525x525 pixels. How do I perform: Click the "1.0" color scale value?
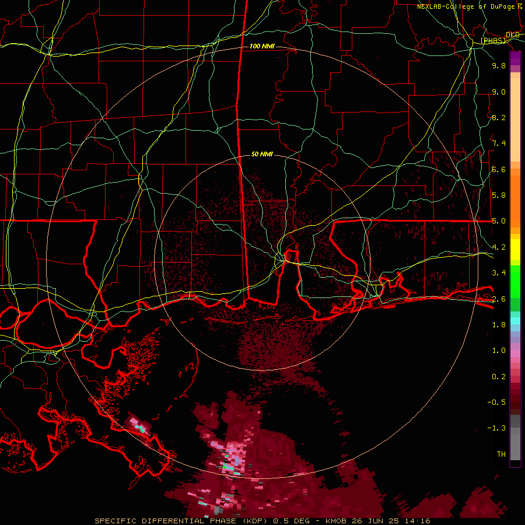[x=499, y=351]
